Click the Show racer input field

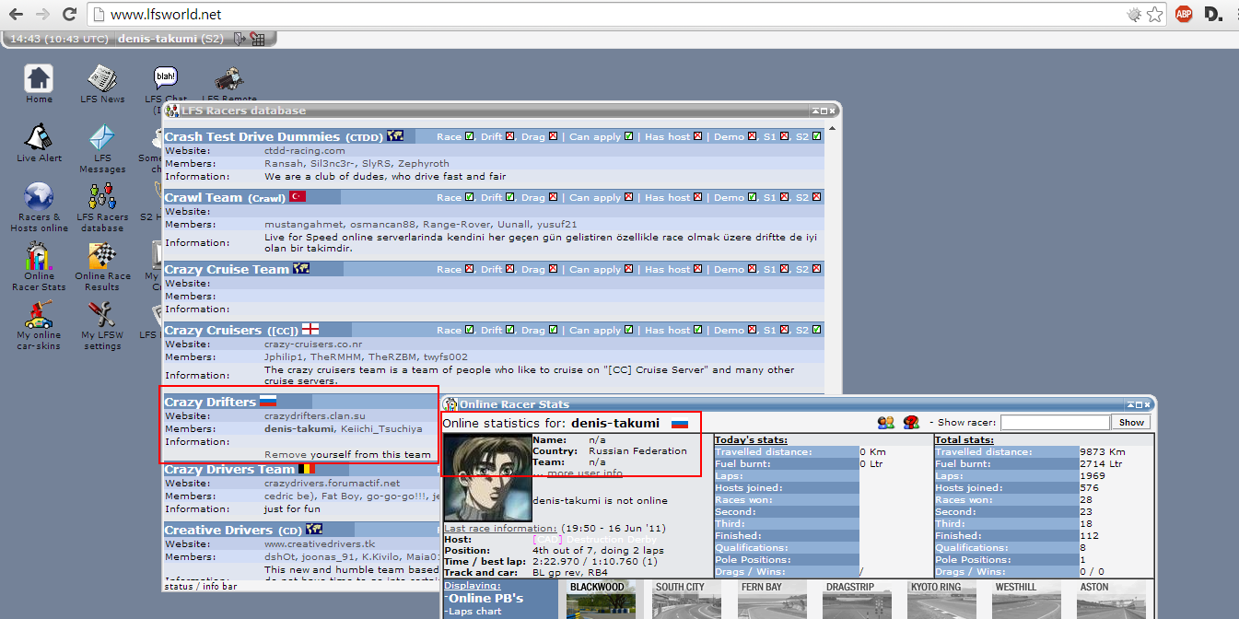point(1055,422)
